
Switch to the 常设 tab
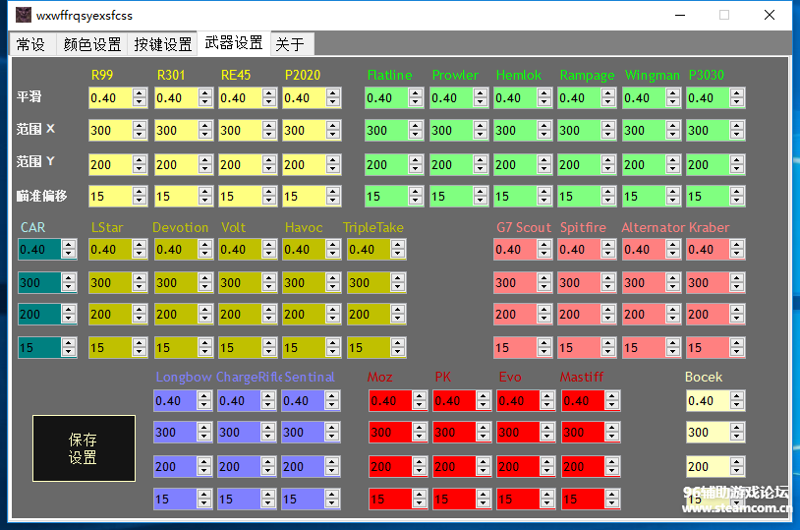click(x=30, y=44)
